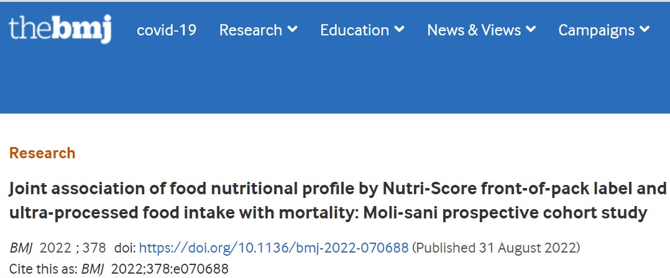
Task: Open the Education navigation menu
Action: (355, 30)
